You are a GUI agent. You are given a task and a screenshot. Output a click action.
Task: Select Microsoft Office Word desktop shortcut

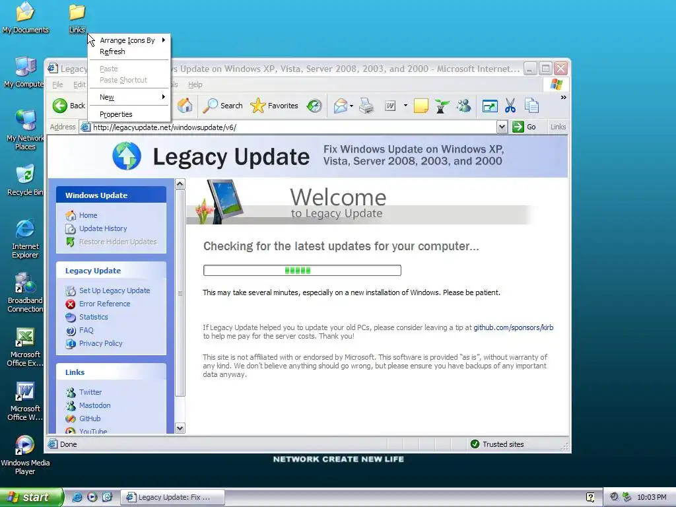click(25, 401)
